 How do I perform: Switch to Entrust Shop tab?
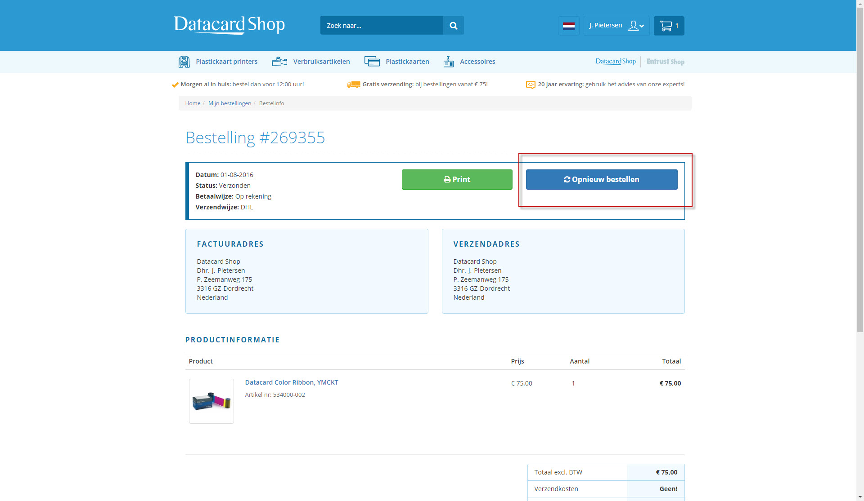[665, 62]
